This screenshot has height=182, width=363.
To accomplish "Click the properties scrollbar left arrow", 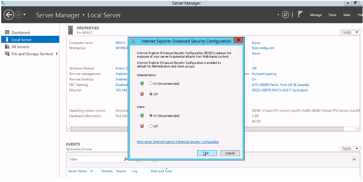I will 69,129.
